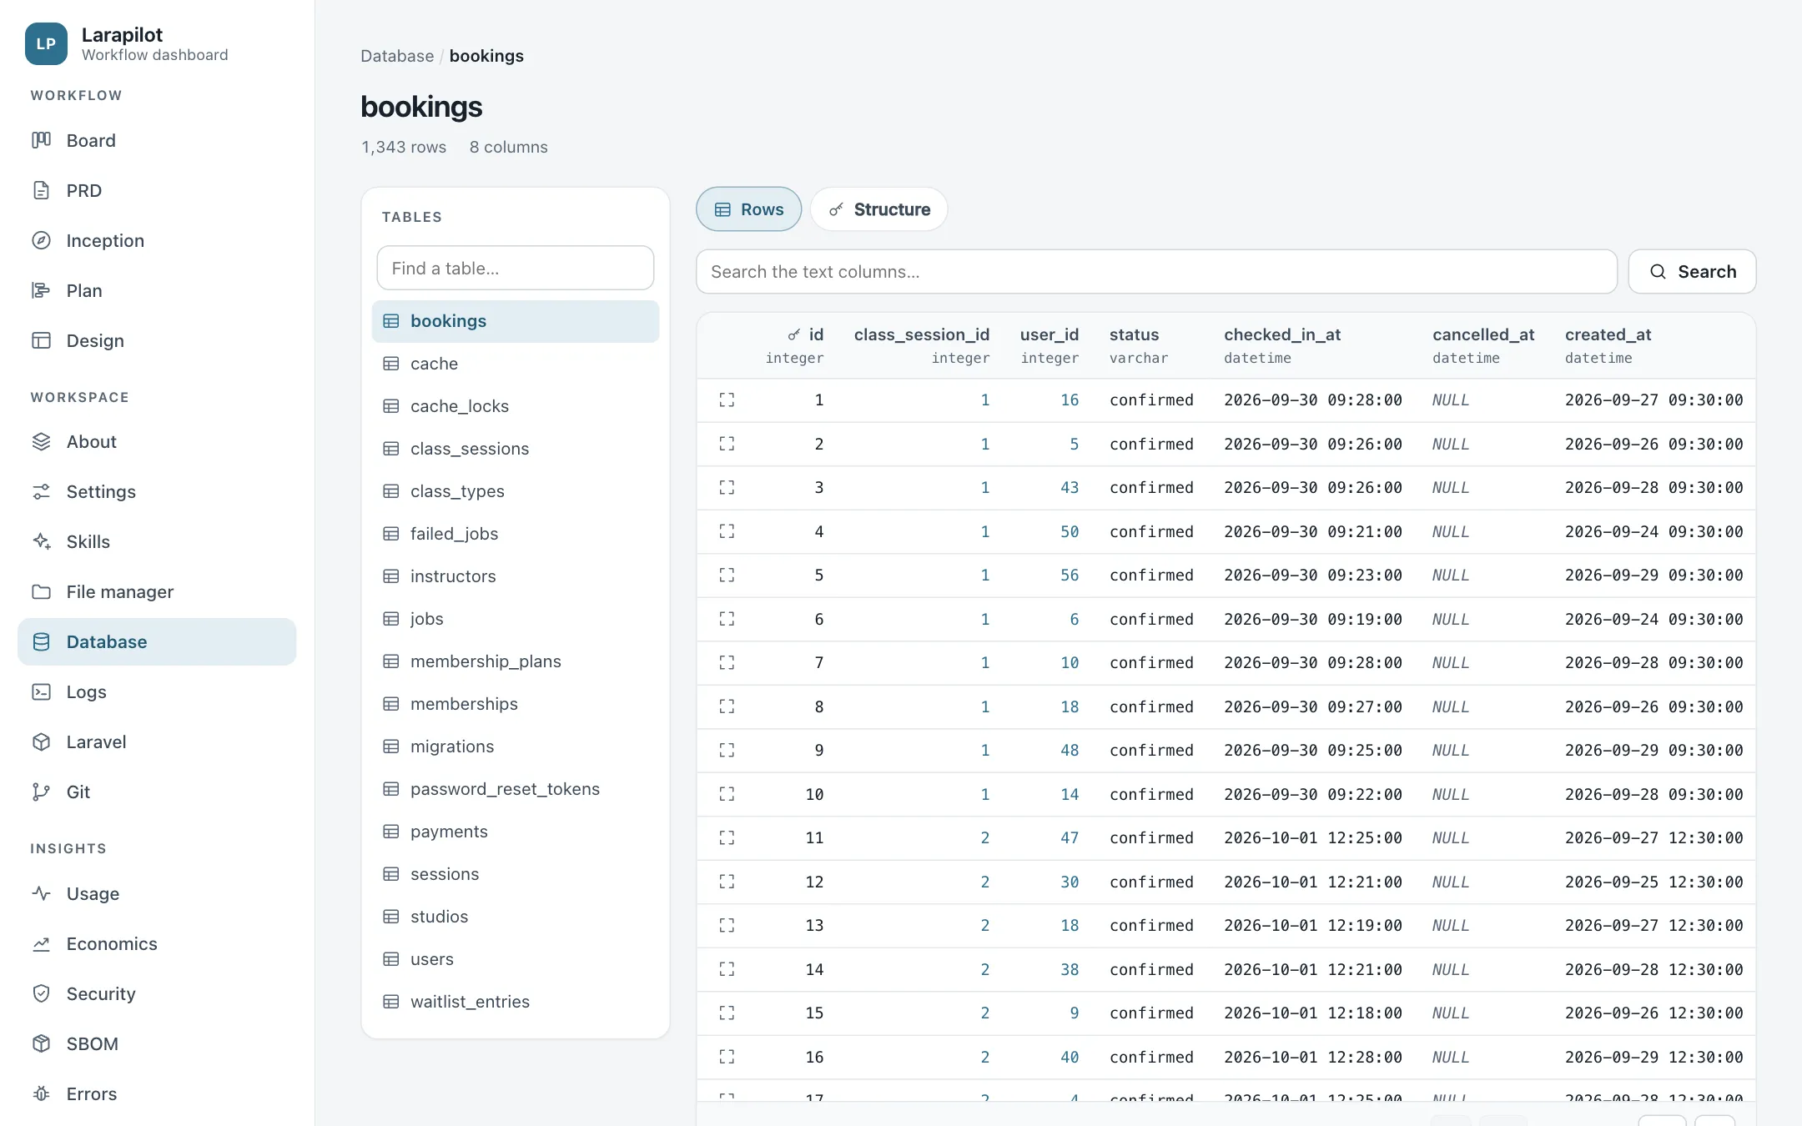View Usage insights
Screen dimensions: 1802x1126
157,893
